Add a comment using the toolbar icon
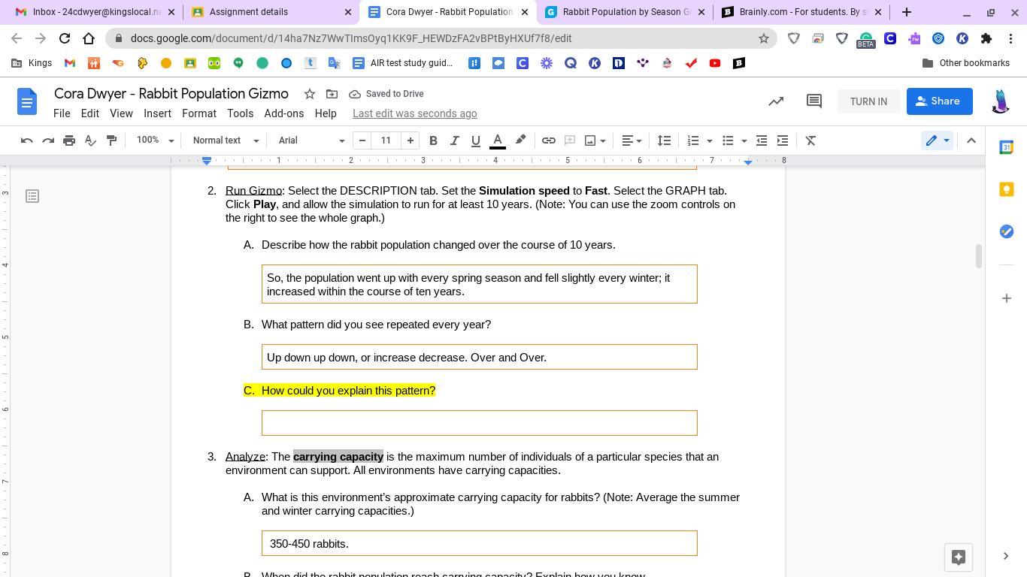Screen dimensions: 1027x577 [570, 140]
